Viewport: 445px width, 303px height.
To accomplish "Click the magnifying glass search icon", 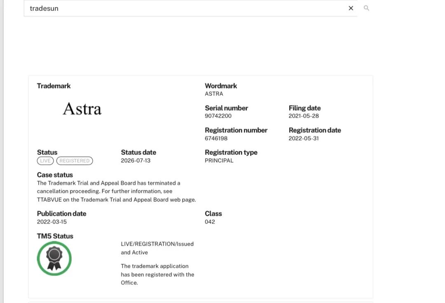I will pyautogui.click(x=366, y=8).
